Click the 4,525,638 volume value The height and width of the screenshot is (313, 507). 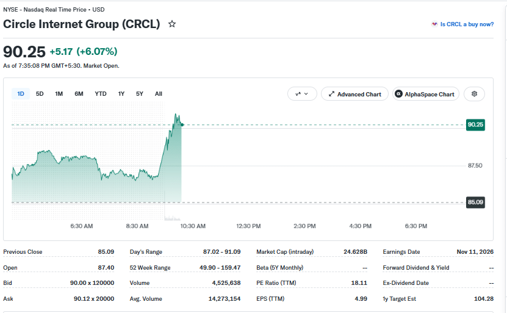226,283
